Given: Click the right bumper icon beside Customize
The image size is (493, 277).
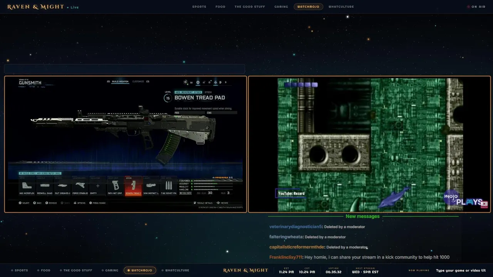Looking at the screenshot, I should coord(148,82).
